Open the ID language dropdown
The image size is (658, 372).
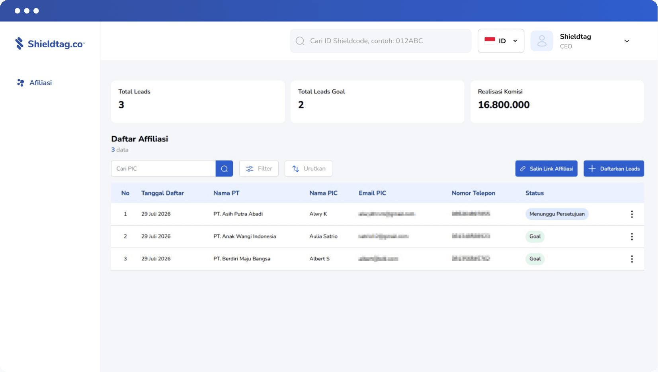(501, 41)
